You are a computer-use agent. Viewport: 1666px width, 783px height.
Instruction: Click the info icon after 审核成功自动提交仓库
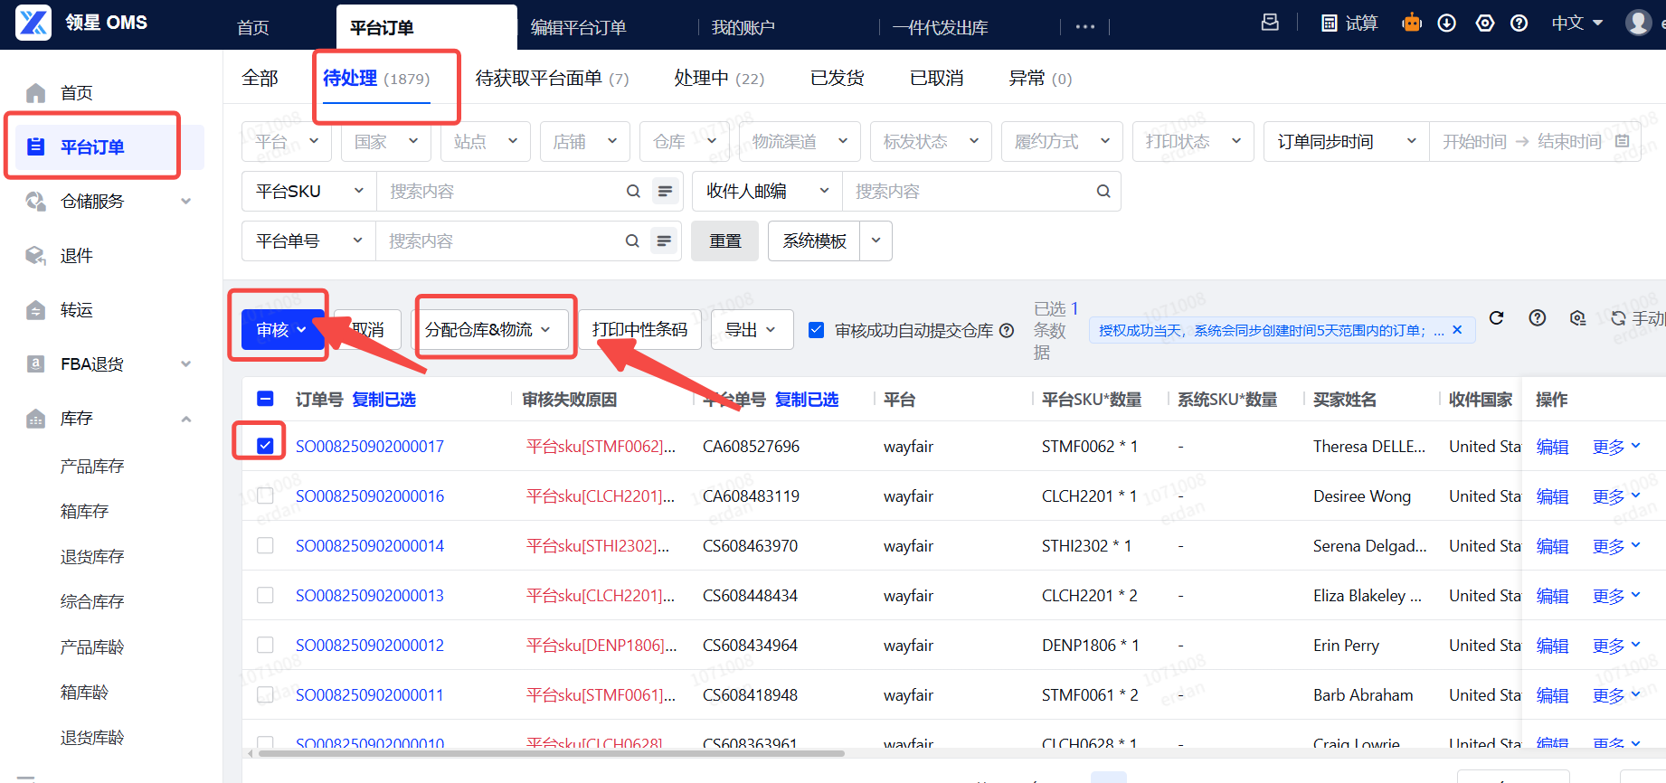tap(1007, 331)
